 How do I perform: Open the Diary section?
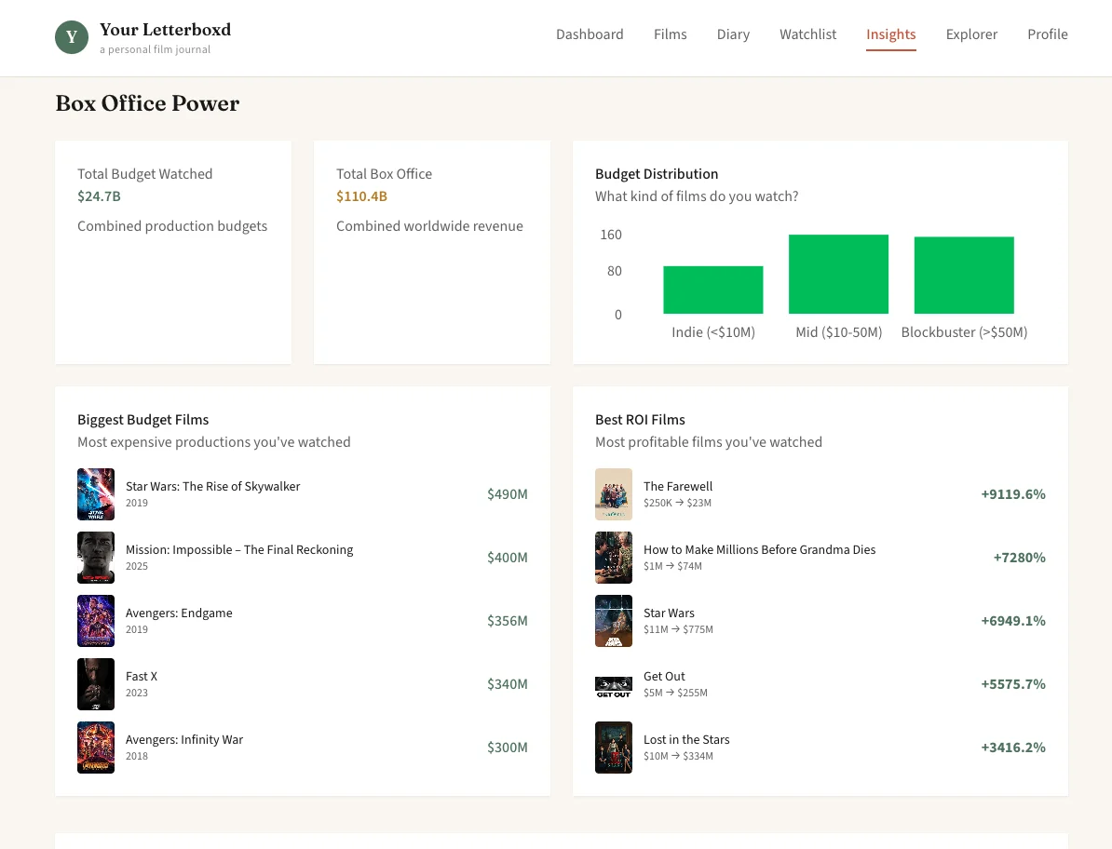tap(733, 34)
